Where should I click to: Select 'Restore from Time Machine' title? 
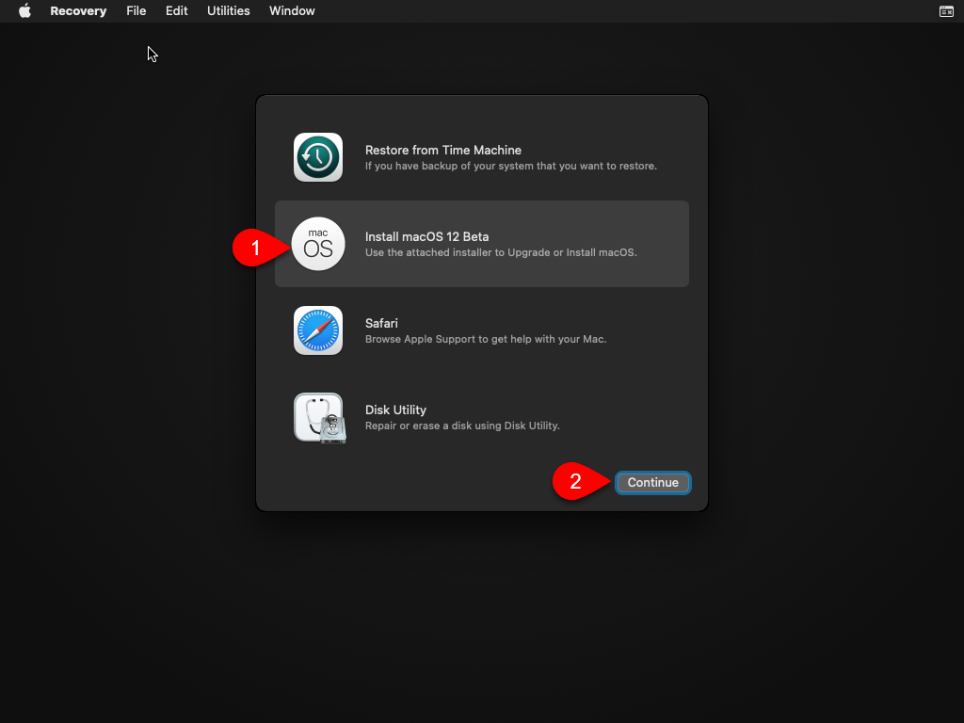(443, 150)
